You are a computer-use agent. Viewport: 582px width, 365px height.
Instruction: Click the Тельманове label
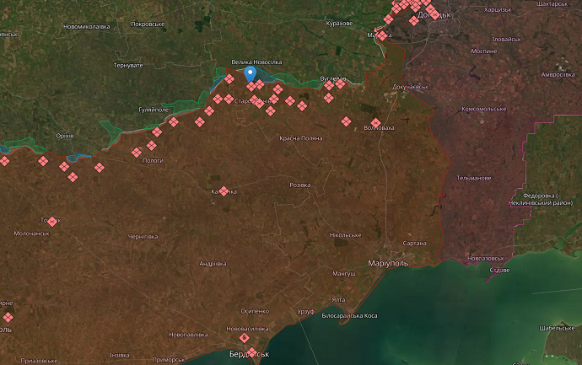point(473,179)
